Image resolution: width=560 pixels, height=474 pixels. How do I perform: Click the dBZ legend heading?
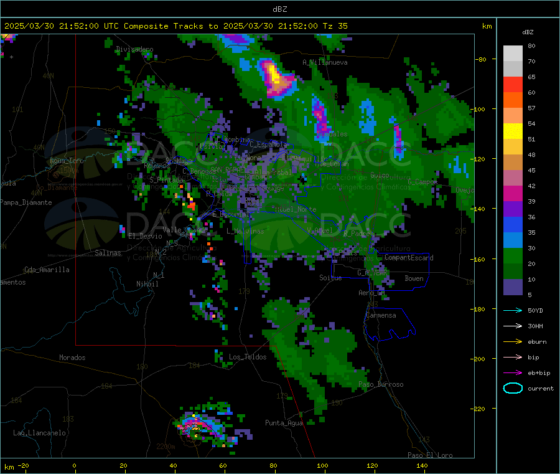(528, 32)
